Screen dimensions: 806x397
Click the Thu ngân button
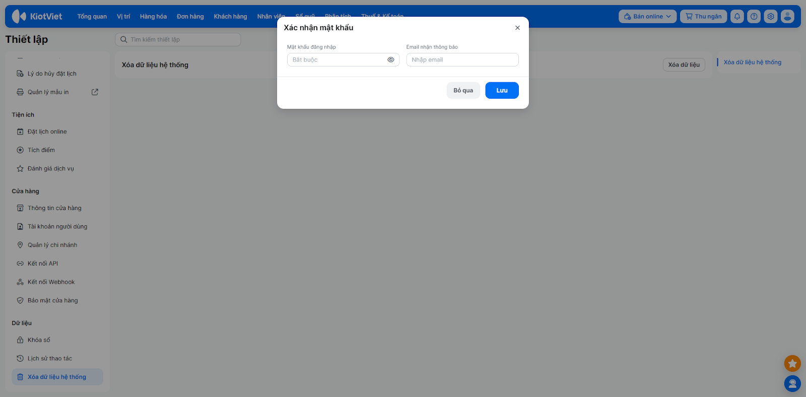[703, 17]
